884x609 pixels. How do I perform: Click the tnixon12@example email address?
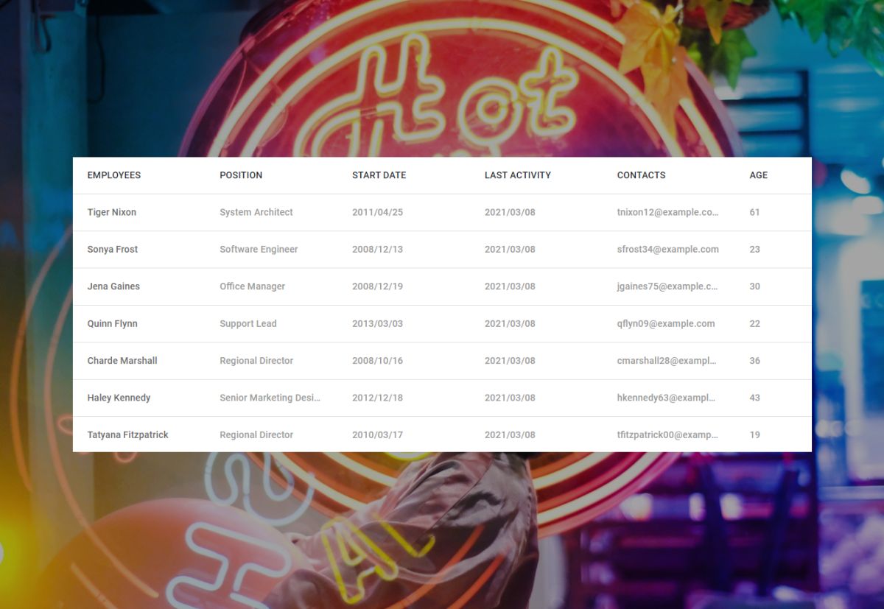(668, 212)
